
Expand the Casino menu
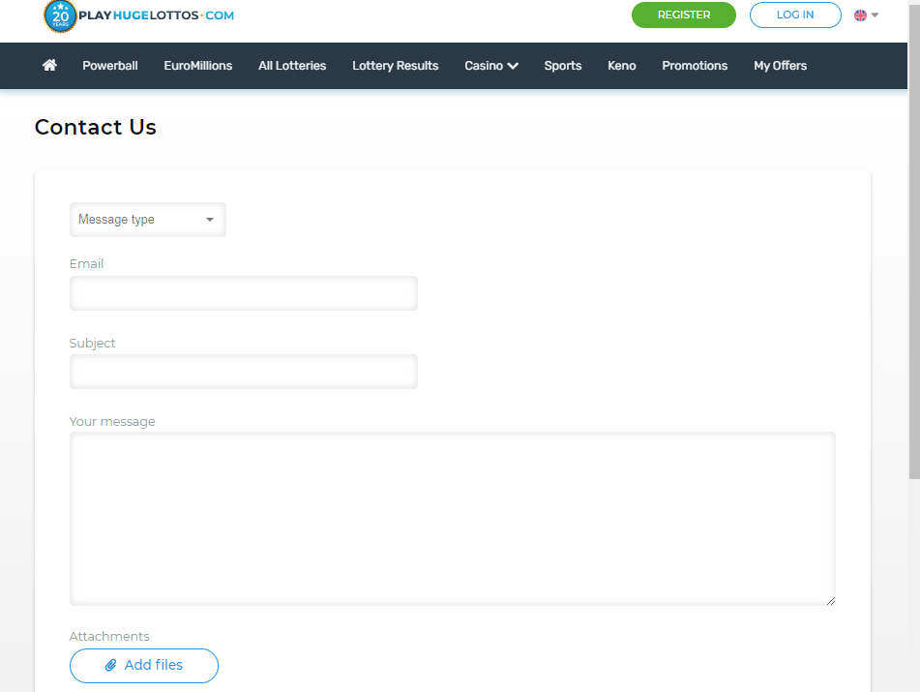[491, 66]
